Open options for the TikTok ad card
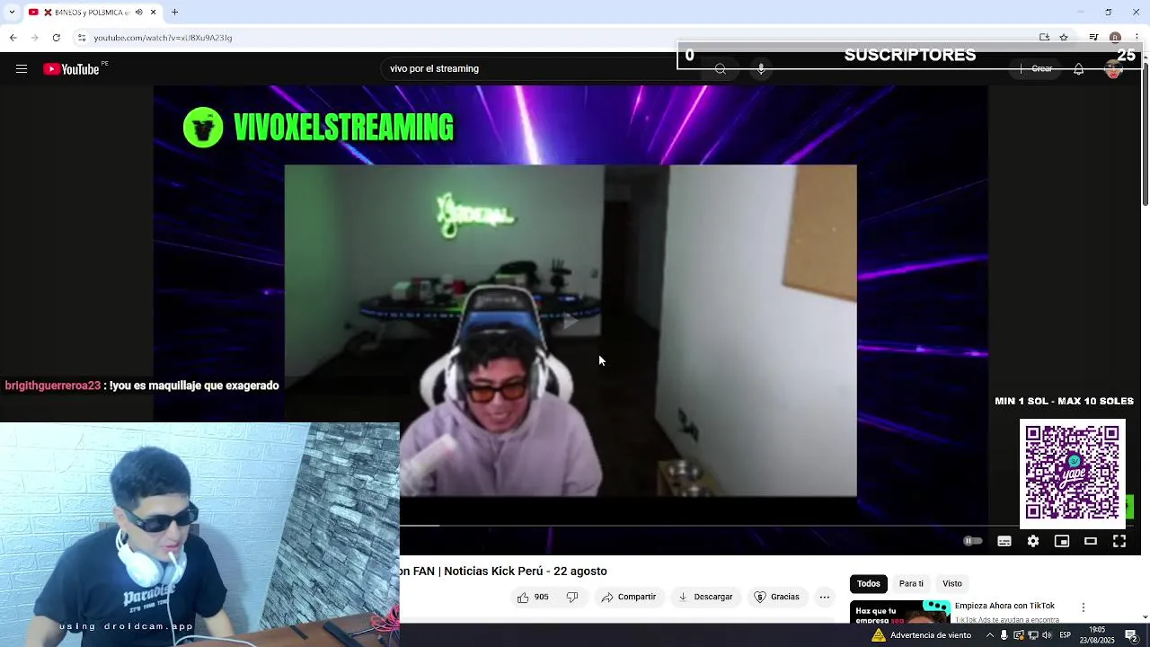The width and height of the screenshot is (1150, 647). point(1084,607)
